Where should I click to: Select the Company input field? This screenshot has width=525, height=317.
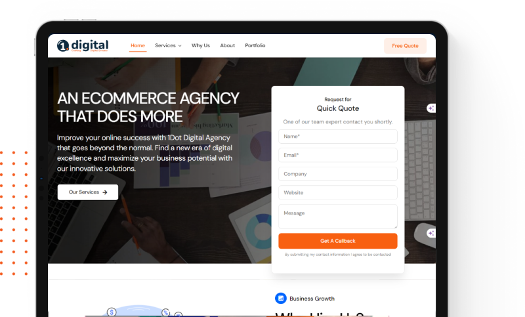tap(338, 174)
